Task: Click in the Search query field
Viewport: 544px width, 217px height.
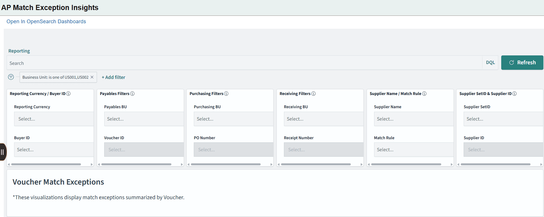Action: pos(244,63)
